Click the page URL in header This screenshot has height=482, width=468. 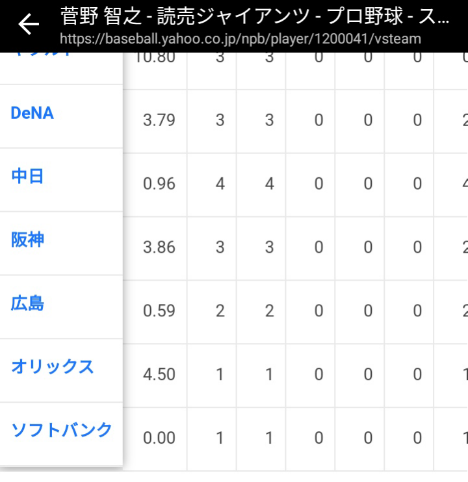point(240,39)
